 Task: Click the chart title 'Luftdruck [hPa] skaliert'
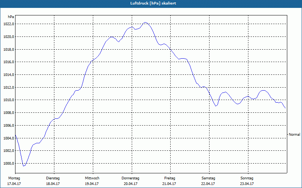point(153,3)
